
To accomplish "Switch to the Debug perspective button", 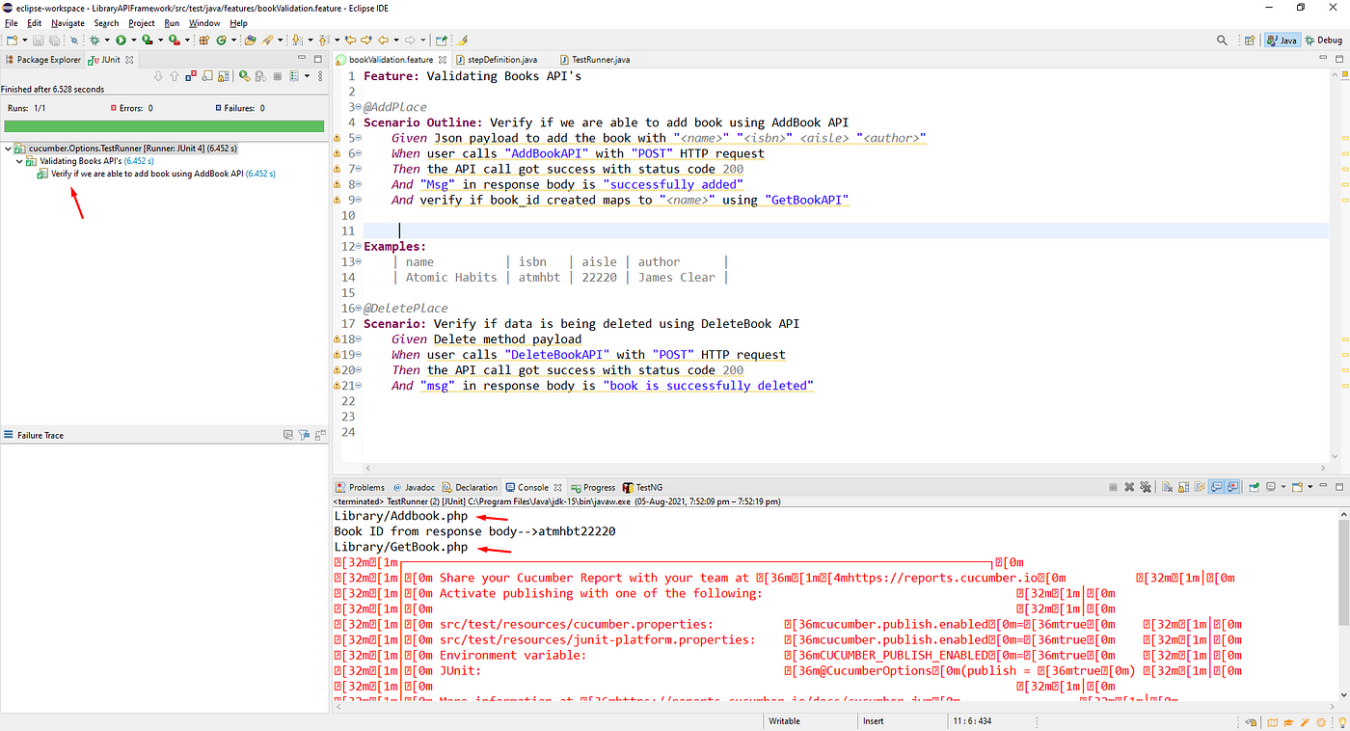I will [1322, 41].
